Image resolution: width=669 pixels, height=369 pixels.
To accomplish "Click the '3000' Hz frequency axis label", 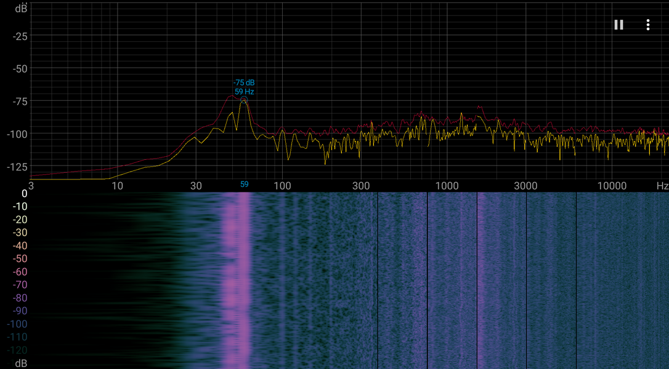I will pos(525,186).
